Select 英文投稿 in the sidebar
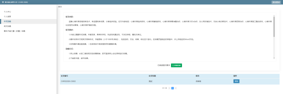This screenshot has height=94, width=283. 28,26
